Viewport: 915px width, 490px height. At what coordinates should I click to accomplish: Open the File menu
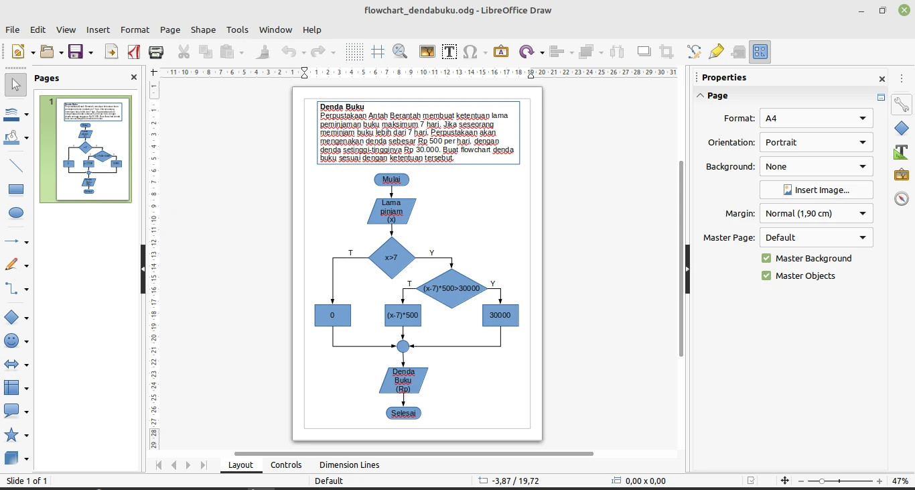coord(12,29)
